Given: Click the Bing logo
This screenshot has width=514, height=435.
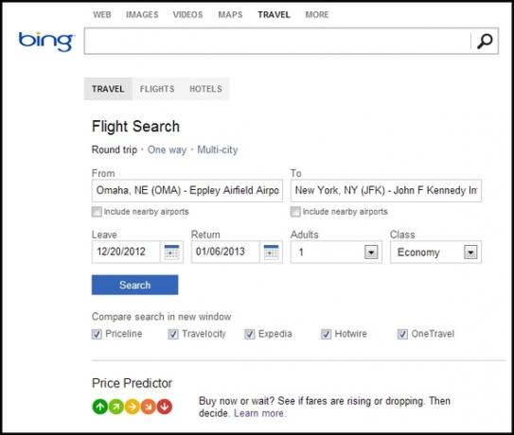Looking at the screenshot, I should (46, 42).
